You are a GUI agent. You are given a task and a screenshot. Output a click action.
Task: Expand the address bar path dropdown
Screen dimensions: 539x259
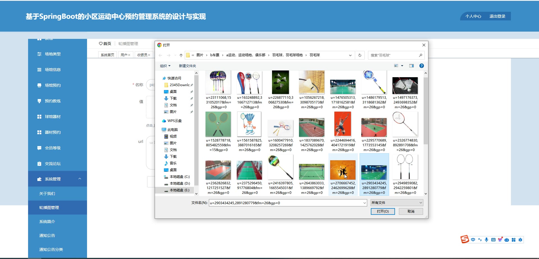pos(350,55)
